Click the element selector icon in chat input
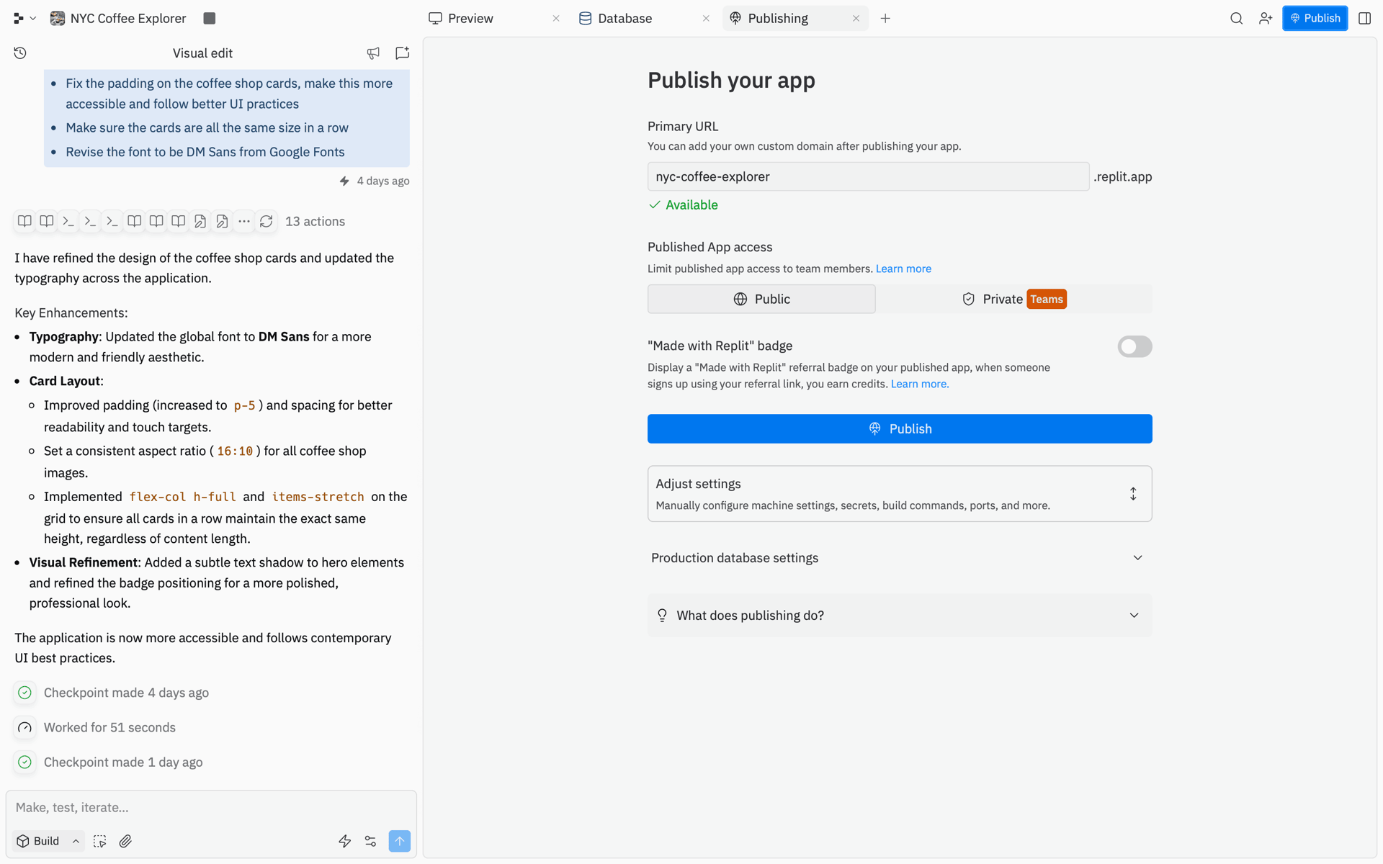The height and width of the screenshot is (864, 1383). [x=100, y=841]
